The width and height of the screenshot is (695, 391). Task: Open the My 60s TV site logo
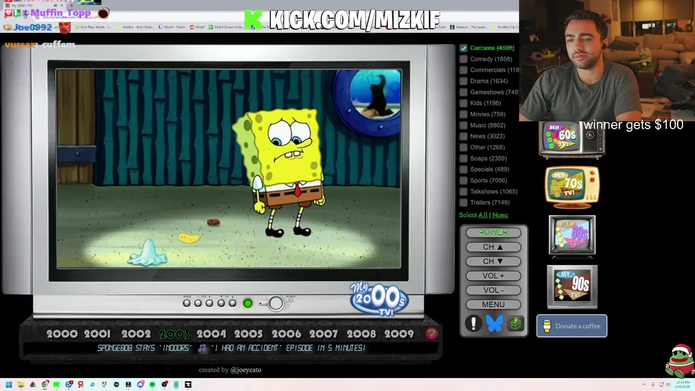pos(571,138)
